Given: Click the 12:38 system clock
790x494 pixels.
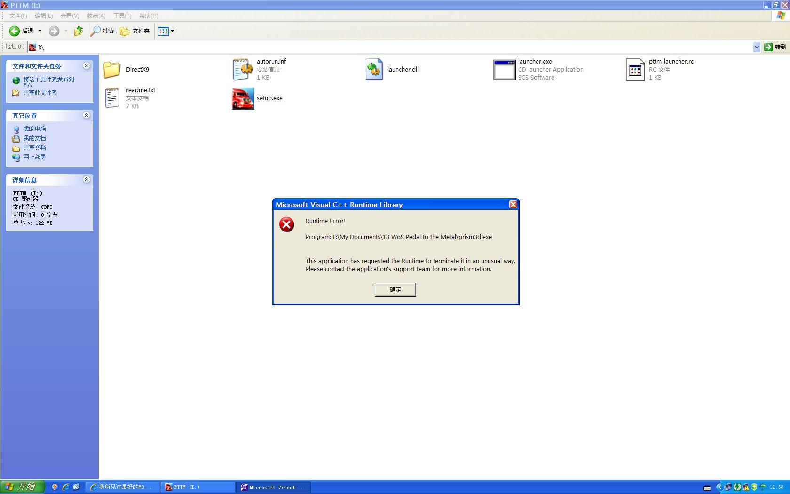Looking at the screenshot, I should click(x=776, y=487).
